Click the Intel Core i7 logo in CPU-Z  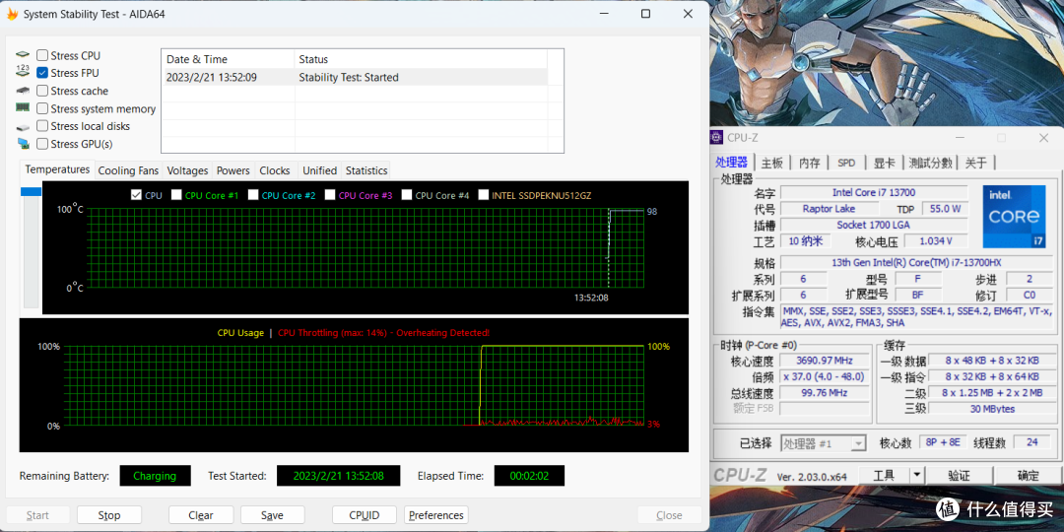1014,217
